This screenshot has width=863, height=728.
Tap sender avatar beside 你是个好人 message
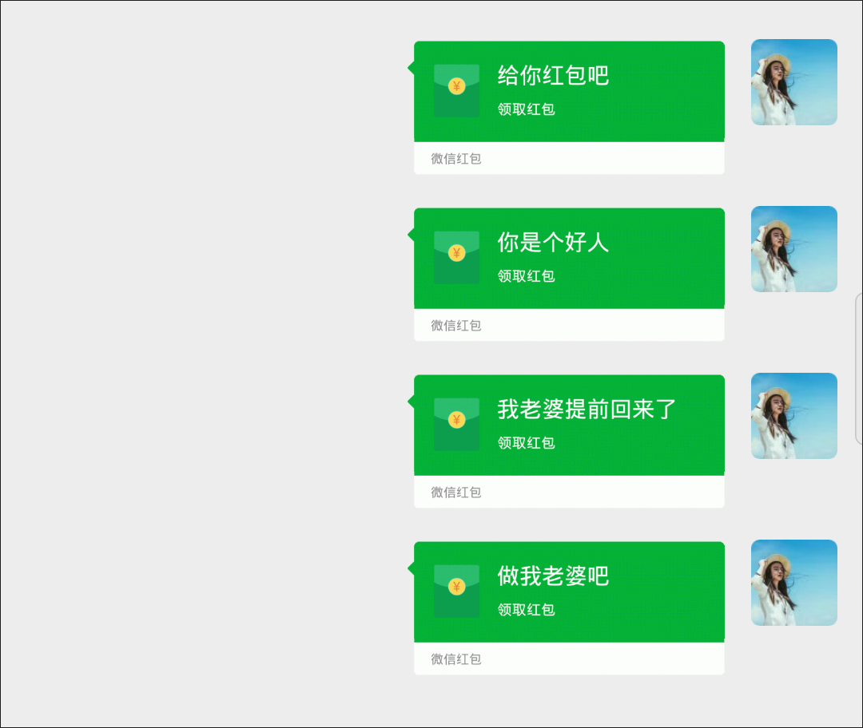(794, 249)
